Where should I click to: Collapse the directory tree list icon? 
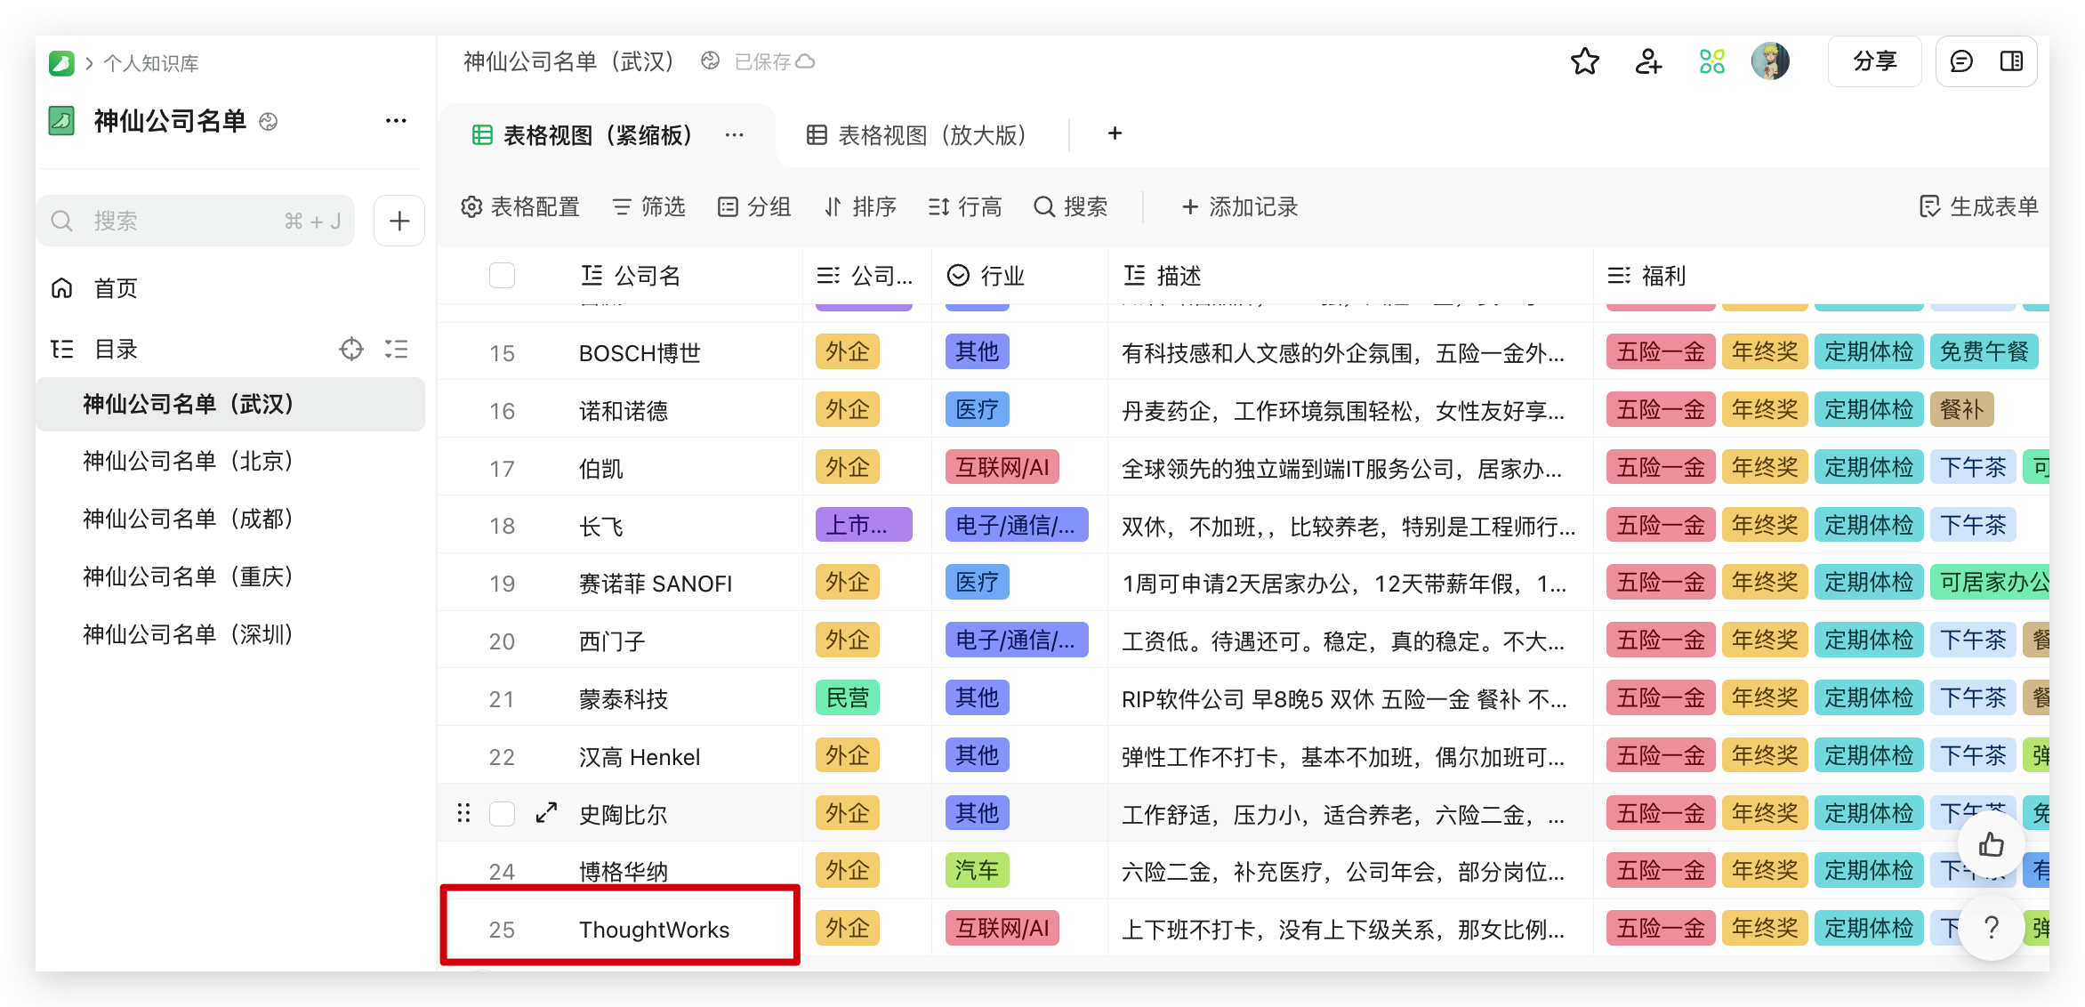[397, 350]
